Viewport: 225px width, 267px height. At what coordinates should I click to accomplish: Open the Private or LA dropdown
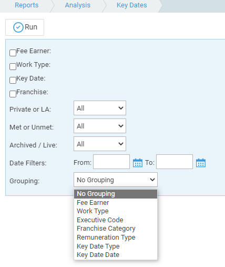[x=100, y=108]
